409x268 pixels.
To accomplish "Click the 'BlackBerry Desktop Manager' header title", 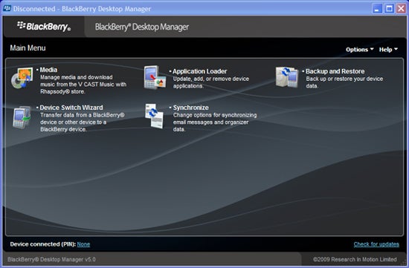I will [142, 27].
